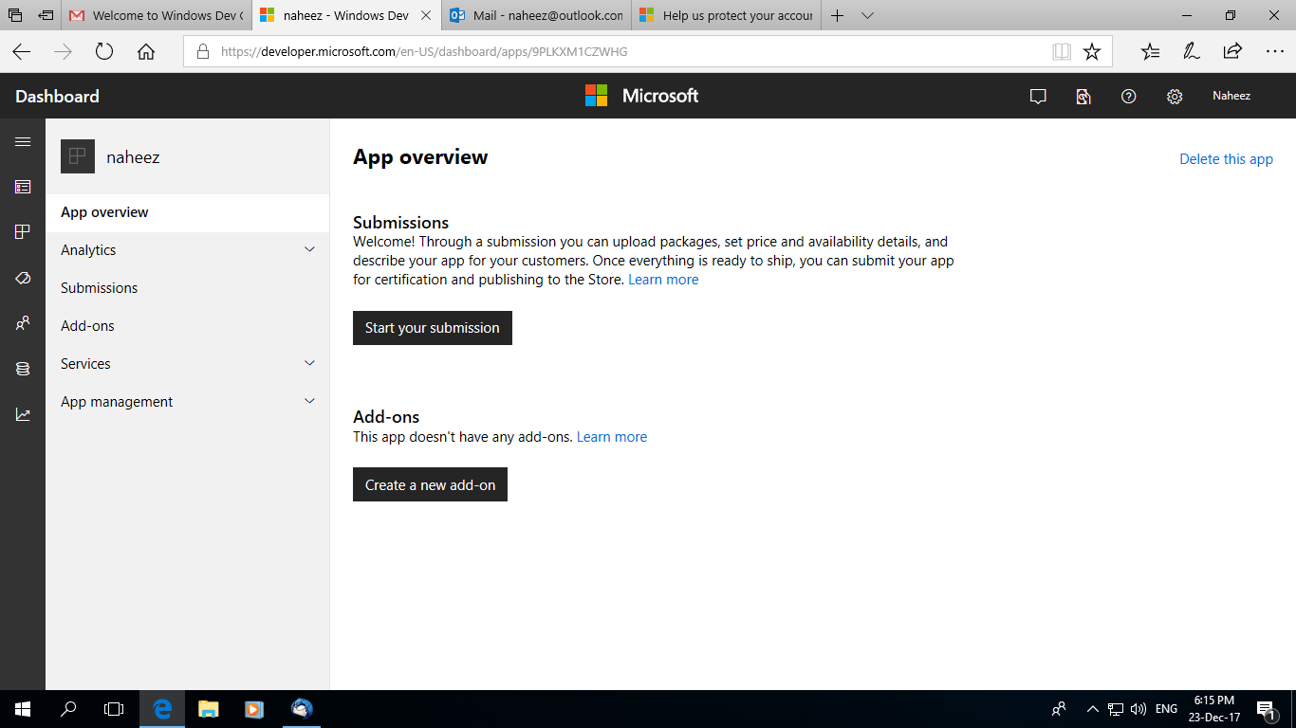1296x728 pixels.
Task: Click Delete this app link
Action: [1226, 159]
